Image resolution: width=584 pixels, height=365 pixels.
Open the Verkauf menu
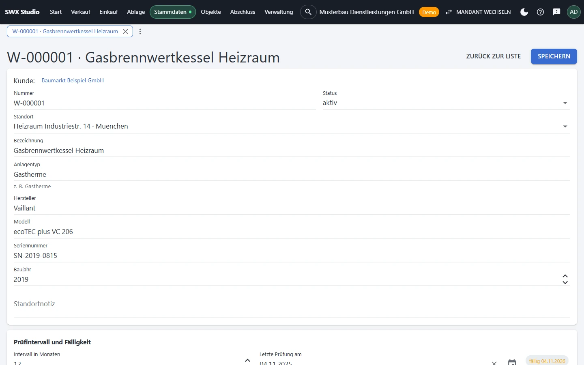pyautogui.click(x=80, y=12)
